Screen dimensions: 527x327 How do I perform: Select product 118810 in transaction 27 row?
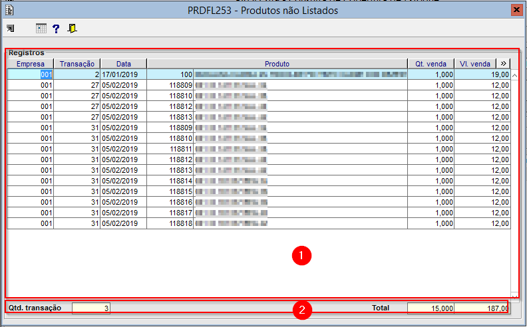click(x=170, y=96)
